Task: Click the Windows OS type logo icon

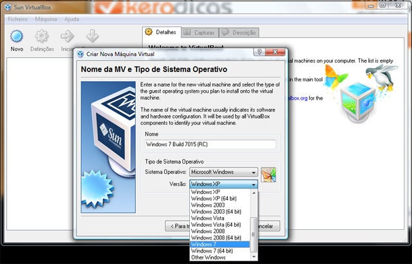Action: pos(268,174)
